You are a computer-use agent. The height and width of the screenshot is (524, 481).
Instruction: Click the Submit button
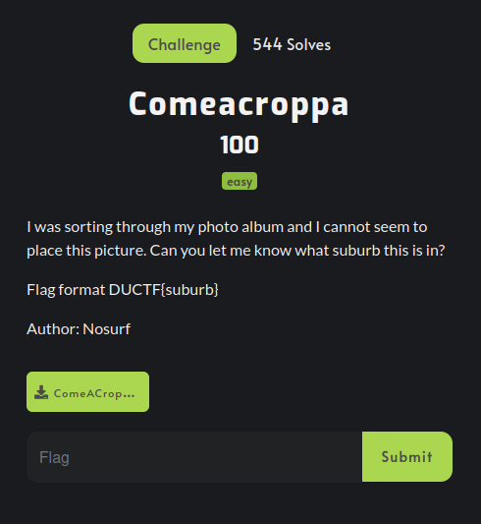pyautogui.click(x=407, y=456)
